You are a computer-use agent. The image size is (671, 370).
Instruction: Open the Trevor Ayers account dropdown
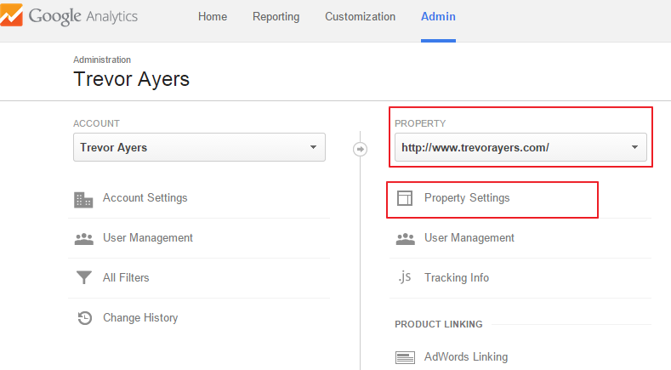point(199,147)
